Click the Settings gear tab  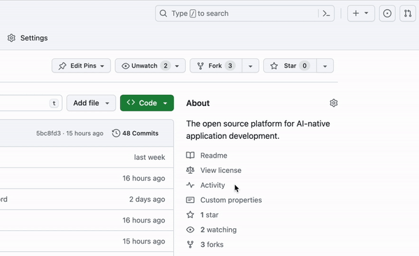pyautogui.click(x=27, y=38)
